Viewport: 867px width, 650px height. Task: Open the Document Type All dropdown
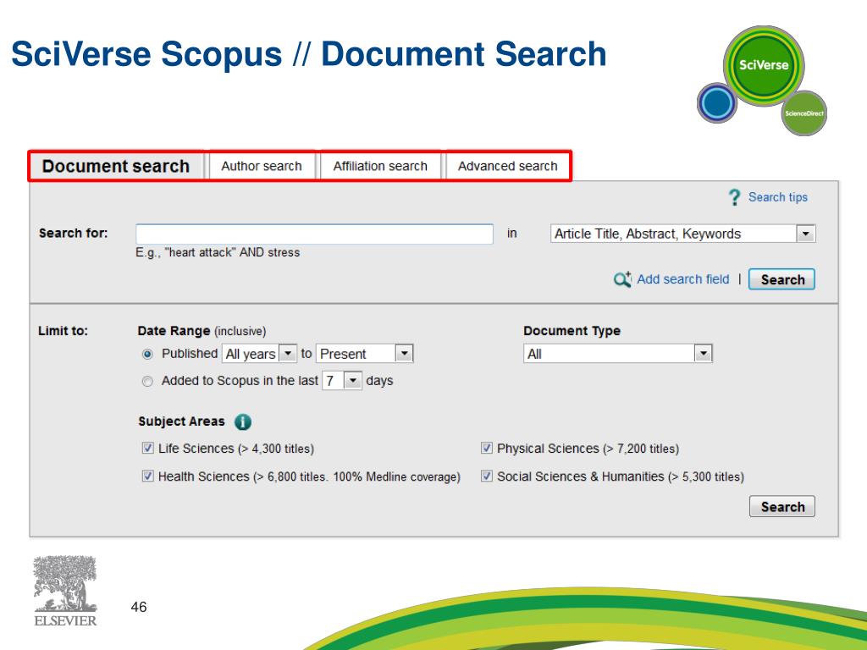tap(618, 354)
